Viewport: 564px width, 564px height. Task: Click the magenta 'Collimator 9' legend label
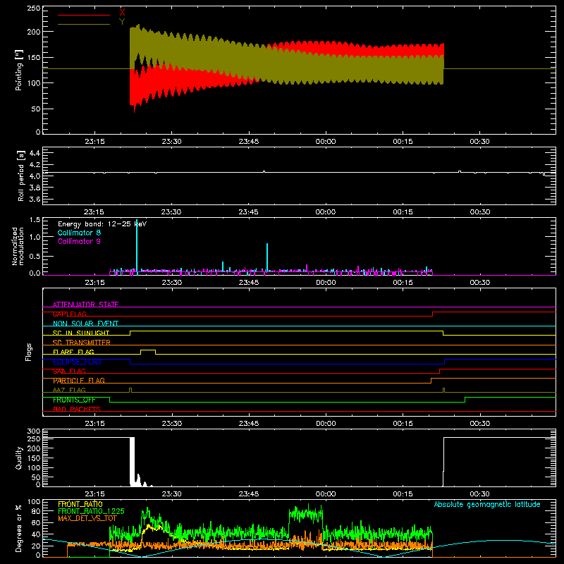coord(79,241)
